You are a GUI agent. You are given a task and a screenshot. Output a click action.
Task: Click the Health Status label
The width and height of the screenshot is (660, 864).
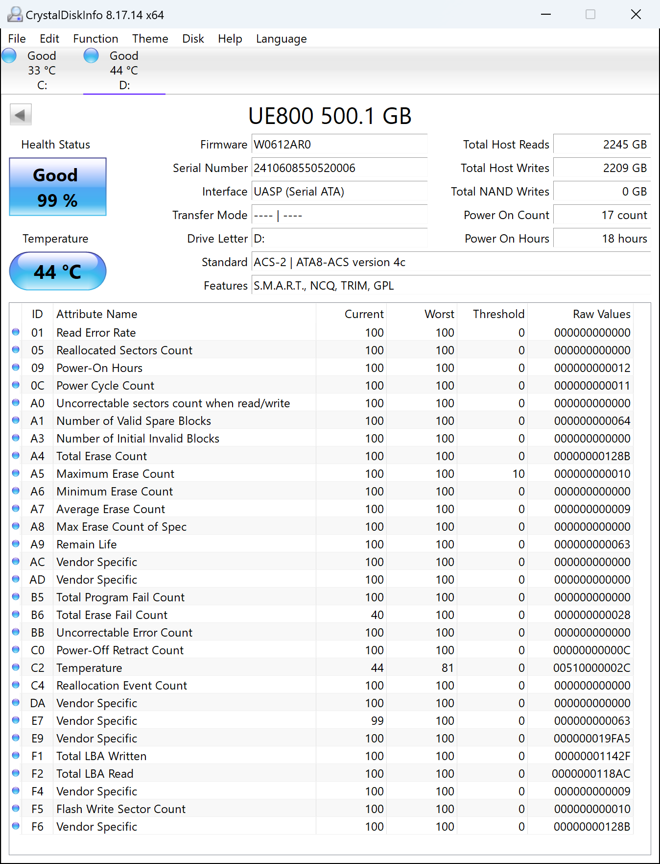(x=56, y=145)
